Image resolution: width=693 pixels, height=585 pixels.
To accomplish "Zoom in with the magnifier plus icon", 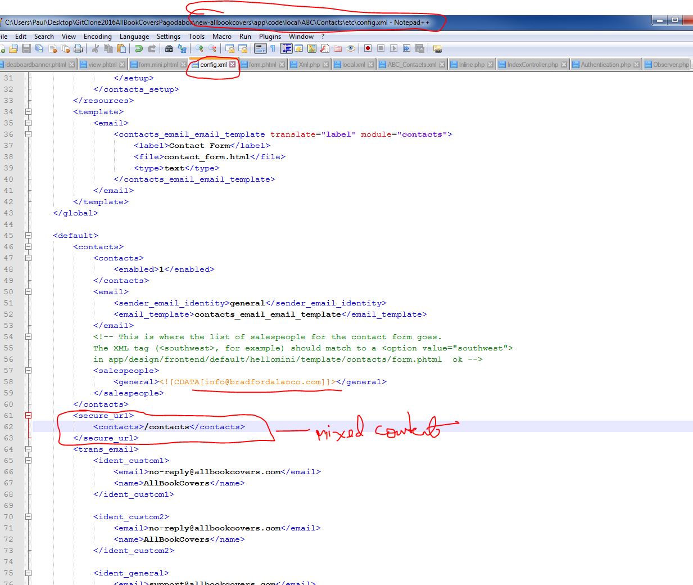I will coord(199,48).
